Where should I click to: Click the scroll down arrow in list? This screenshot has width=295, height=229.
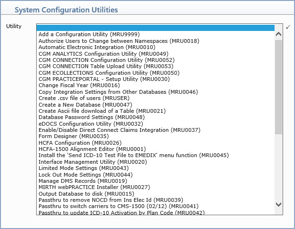(x=278, y=204)
